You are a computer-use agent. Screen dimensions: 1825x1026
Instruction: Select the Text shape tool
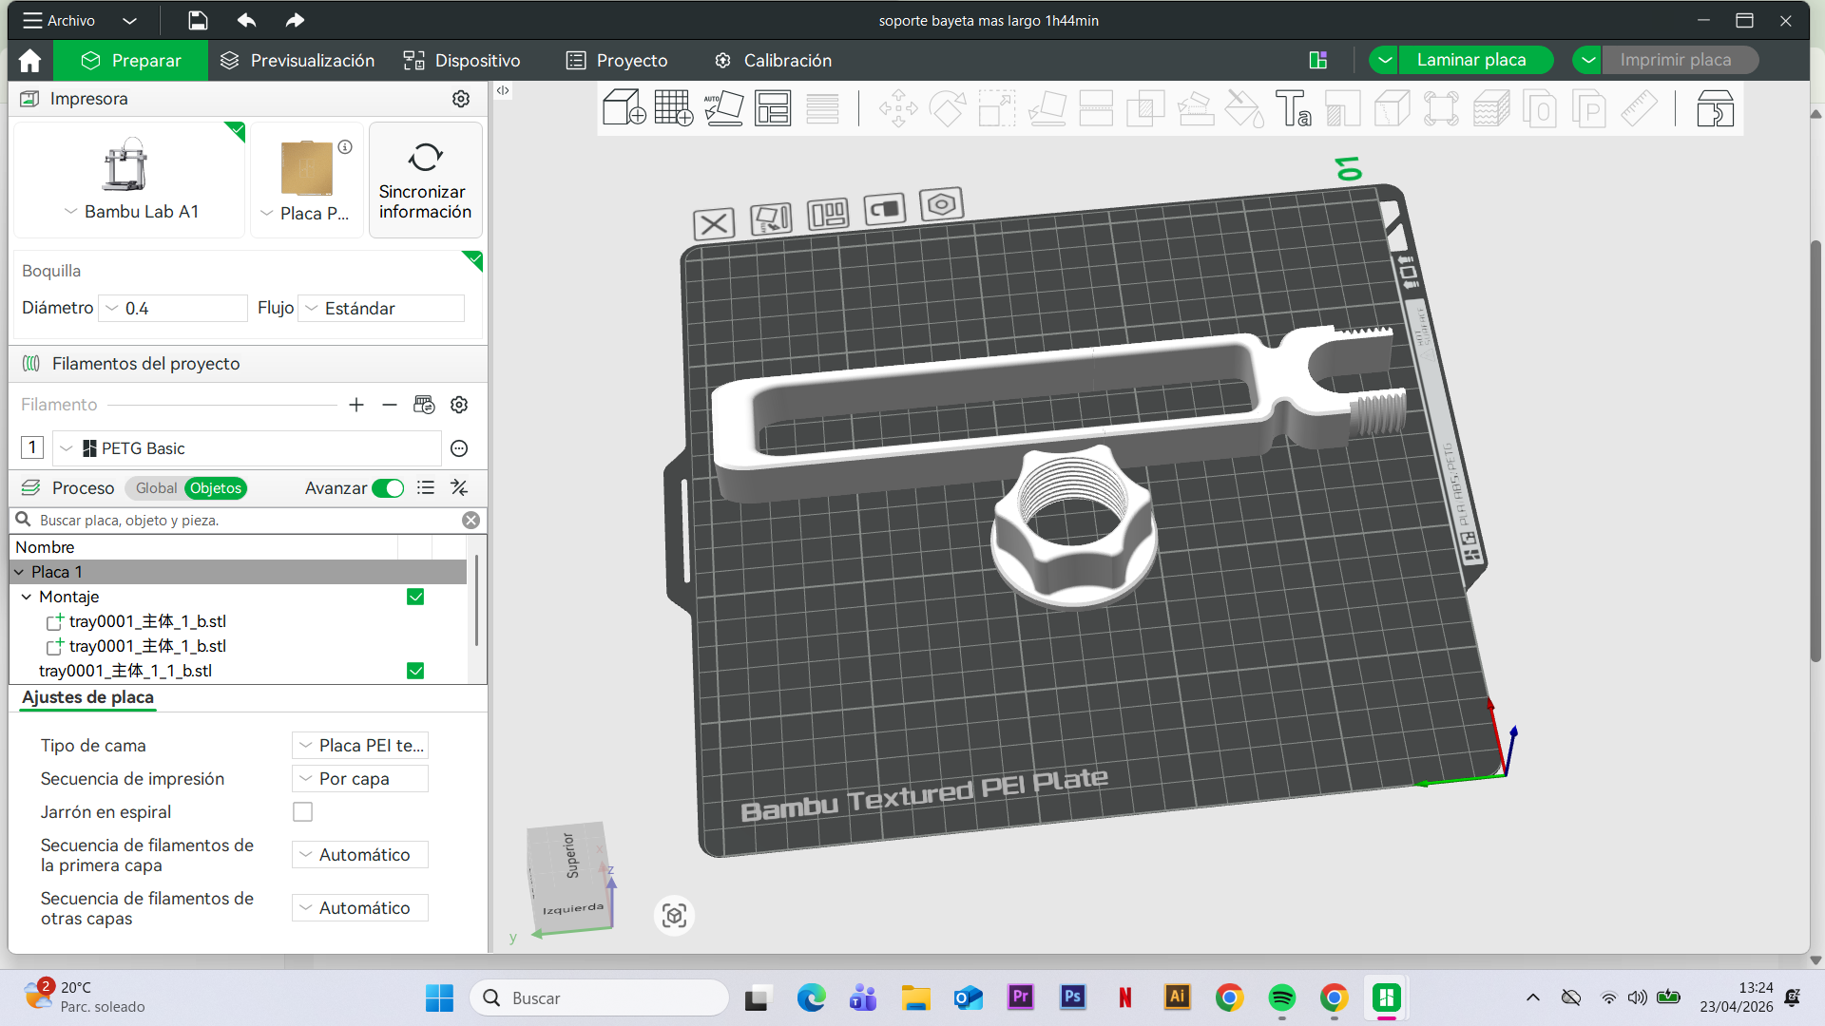pos(1294,108)
